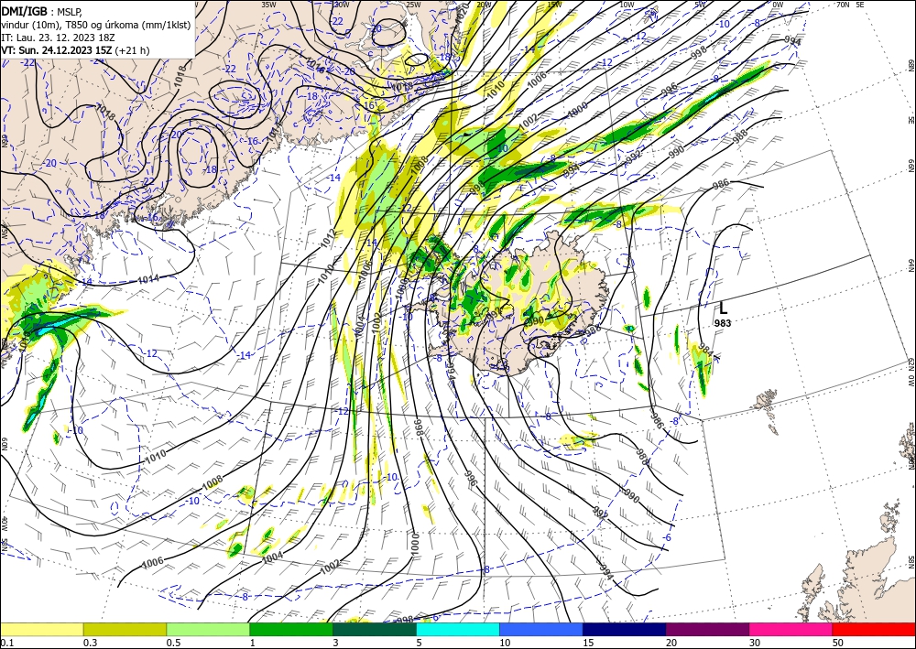Click the olive 0.3–0.5 legend swatch
Image resolution: width=916 pixels, height=649 pixels.
tap(125, 629)
